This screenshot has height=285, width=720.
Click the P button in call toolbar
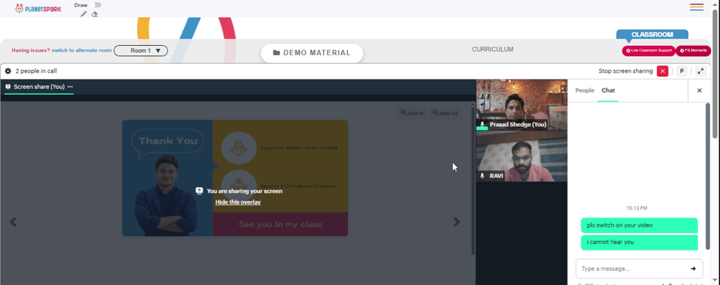[x=682, y=71]
